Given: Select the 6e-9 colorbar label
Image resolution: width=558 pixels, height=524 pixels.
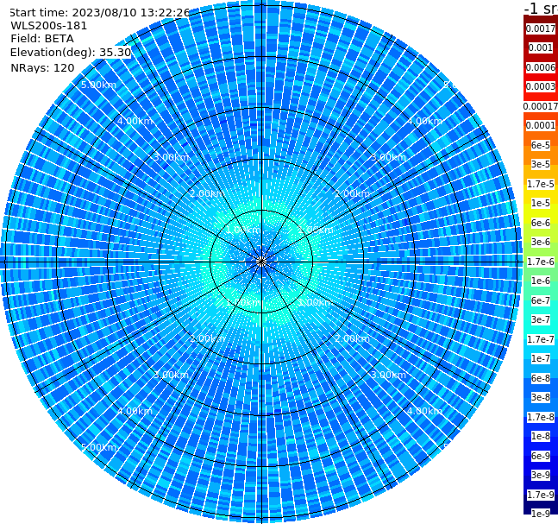Looking at the screenshot, I should coord(541,456).
